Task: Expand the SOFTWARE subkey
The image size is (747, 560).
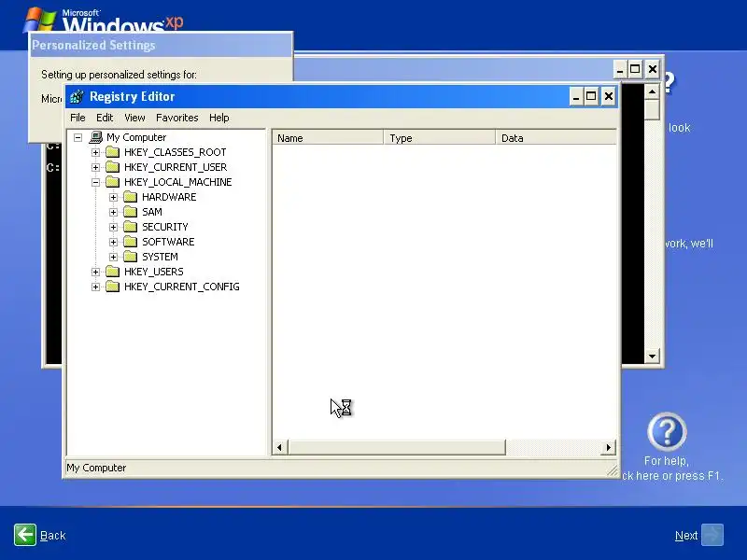Action: point(113,242)
